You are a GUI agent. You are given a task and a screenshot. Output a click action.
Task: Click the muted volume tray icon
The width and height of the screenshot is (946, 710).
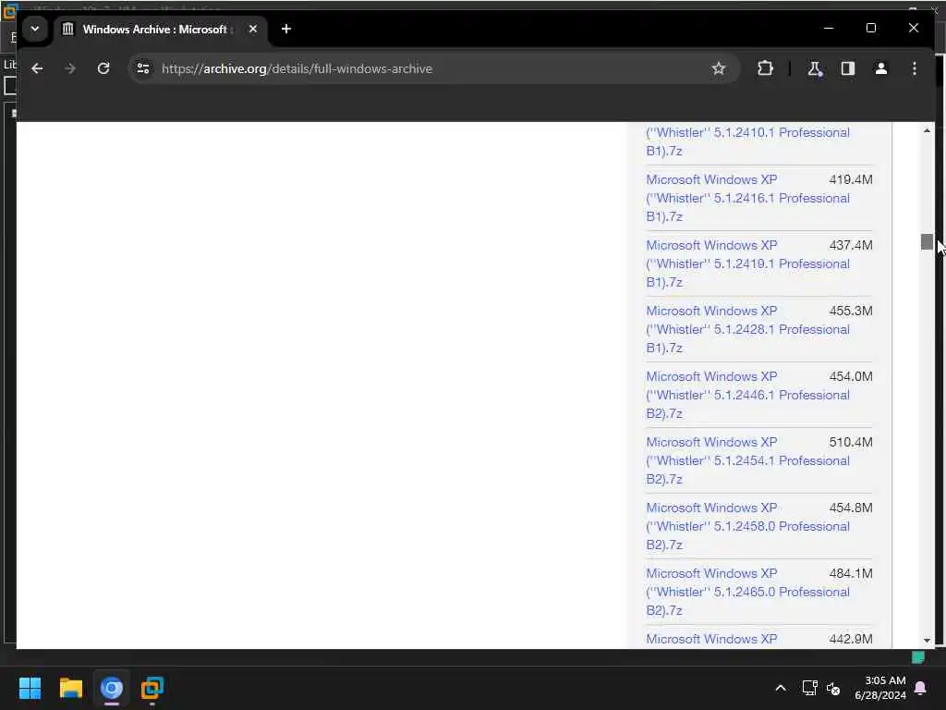tap(833, 688)
